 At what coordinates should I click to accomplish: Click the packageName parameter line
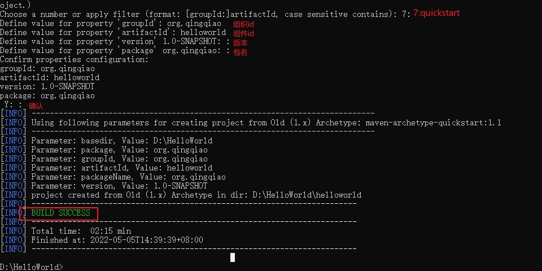128,177
